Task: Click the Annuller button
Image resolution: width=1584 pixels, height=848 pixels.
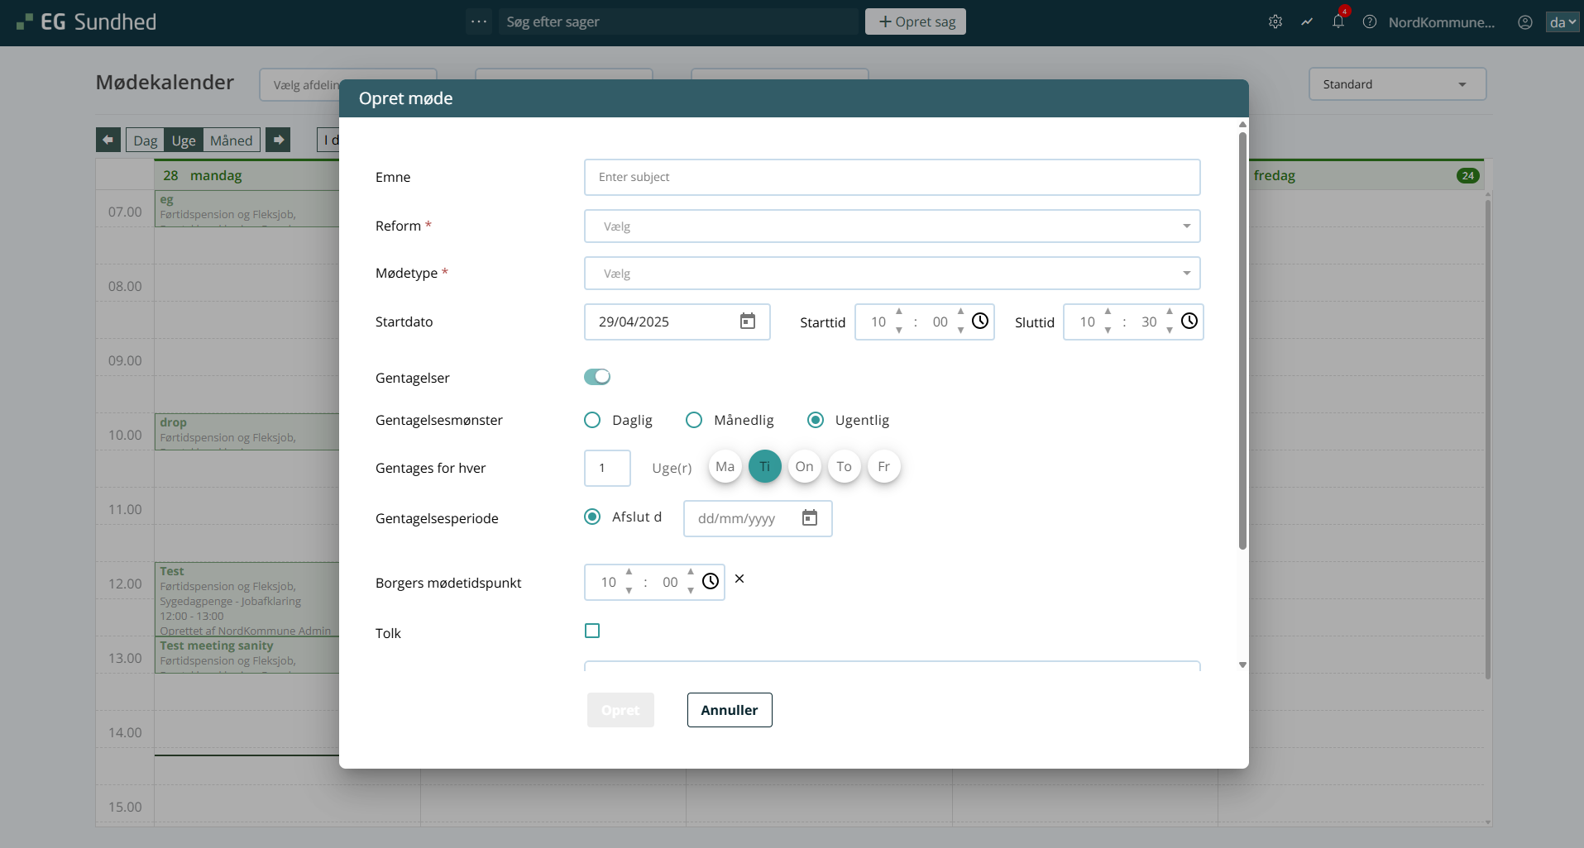Action: 729,710
